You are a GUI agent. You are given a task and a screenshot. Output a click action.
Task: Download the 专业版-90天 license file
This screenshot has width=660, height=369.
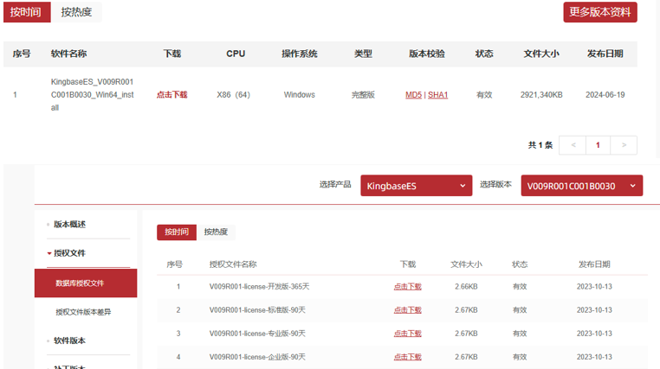pyautogui.click(x=407, y=334)
